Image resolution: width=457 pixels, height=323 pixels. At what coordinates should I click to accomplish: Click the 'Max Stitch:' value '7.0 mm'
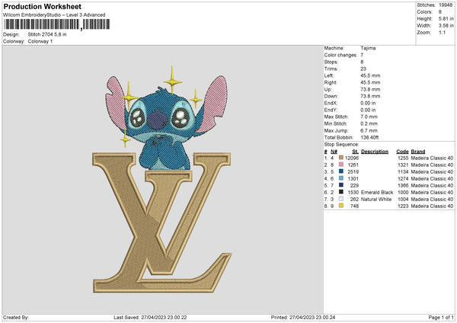(x=369, y=117)
